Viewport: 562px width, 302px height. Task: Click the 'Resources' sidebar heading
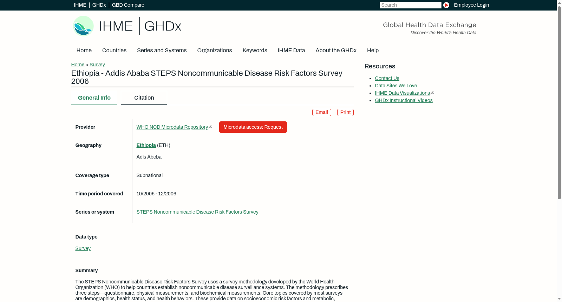tap(380, 66)
